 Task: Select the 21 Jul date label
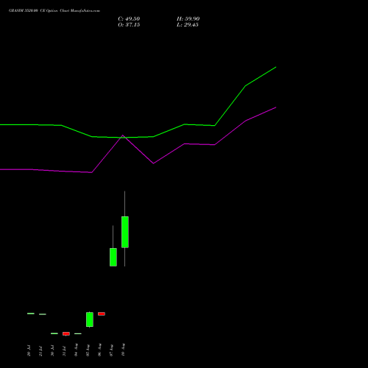[x=40, y=351]
